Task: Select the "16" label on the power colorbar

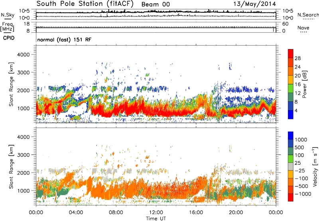Action: [297, 85]
